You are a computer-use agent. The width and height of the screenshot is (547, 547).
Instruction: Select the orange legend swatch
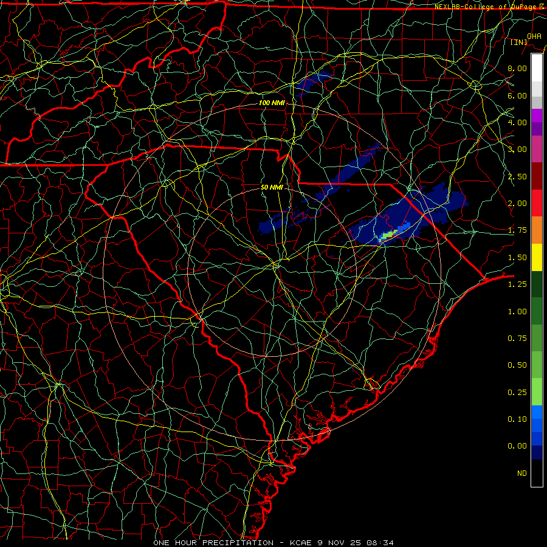coord(537,230)
